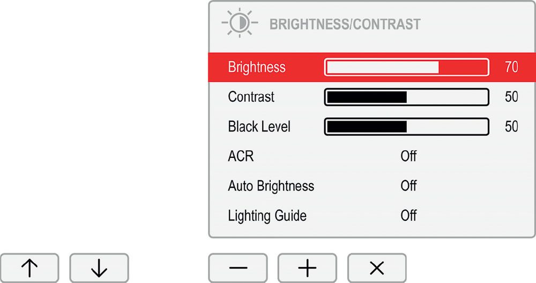Image resolution: width=536 pixels, height=283 pixels.
Task: Select the Black Level menu item
Action: 259,126
